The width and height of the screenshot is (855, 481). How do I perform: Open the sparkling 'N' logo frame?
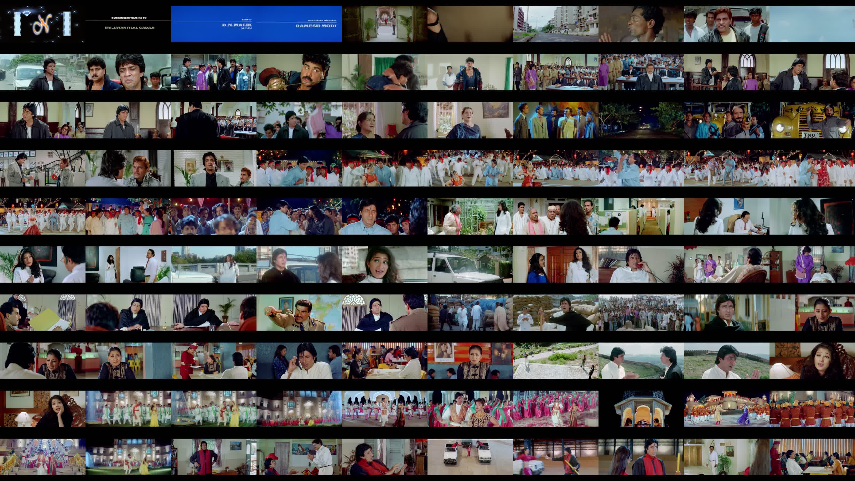pos(42,24)
